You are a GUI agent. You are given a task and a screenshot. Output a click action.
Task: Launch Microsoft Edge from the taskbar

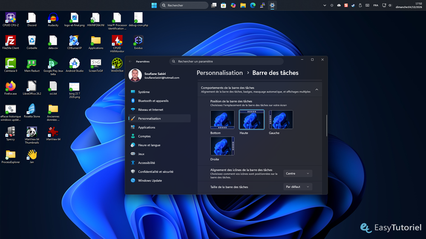[253, 5]
